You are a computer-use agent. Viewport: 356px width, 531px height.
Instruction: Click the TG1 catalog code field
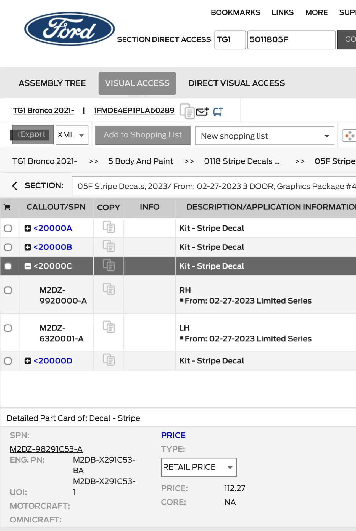pyautogui.click(x=230, y=40)
